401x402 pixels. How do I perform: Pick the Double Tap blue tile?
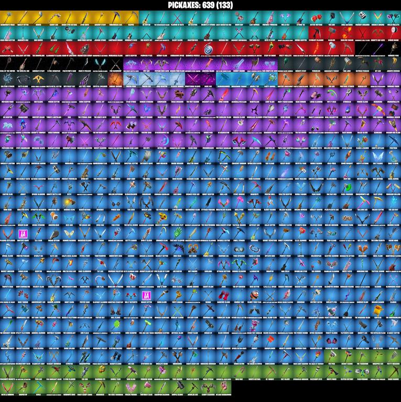(x=254, y=80)
